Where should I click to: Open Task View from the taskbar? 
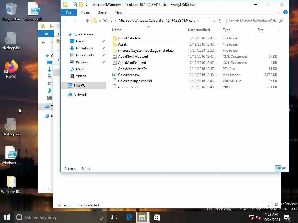pos(114,217)
